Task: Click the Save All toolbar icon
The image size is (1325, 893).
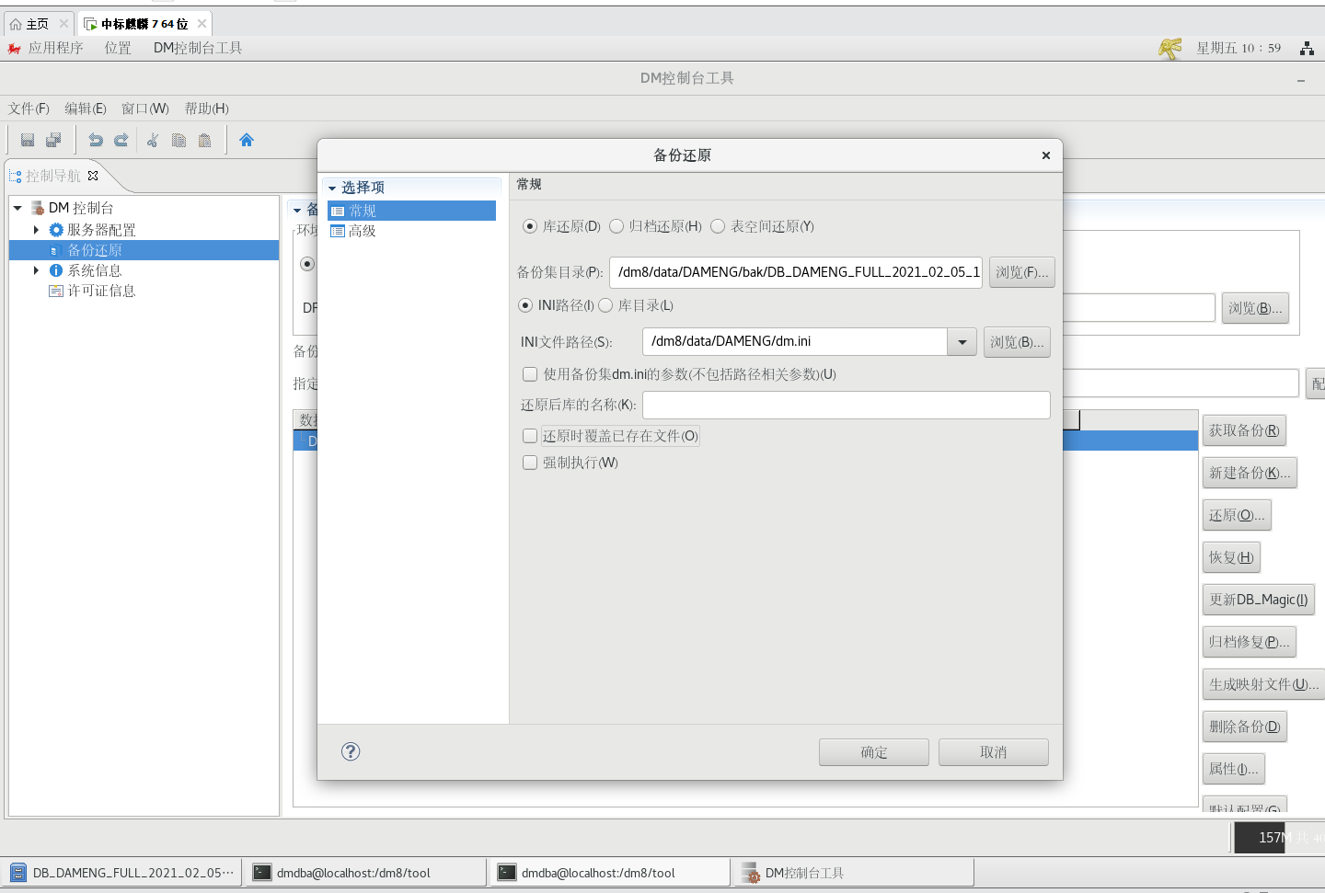Action: tap(53, 140)
